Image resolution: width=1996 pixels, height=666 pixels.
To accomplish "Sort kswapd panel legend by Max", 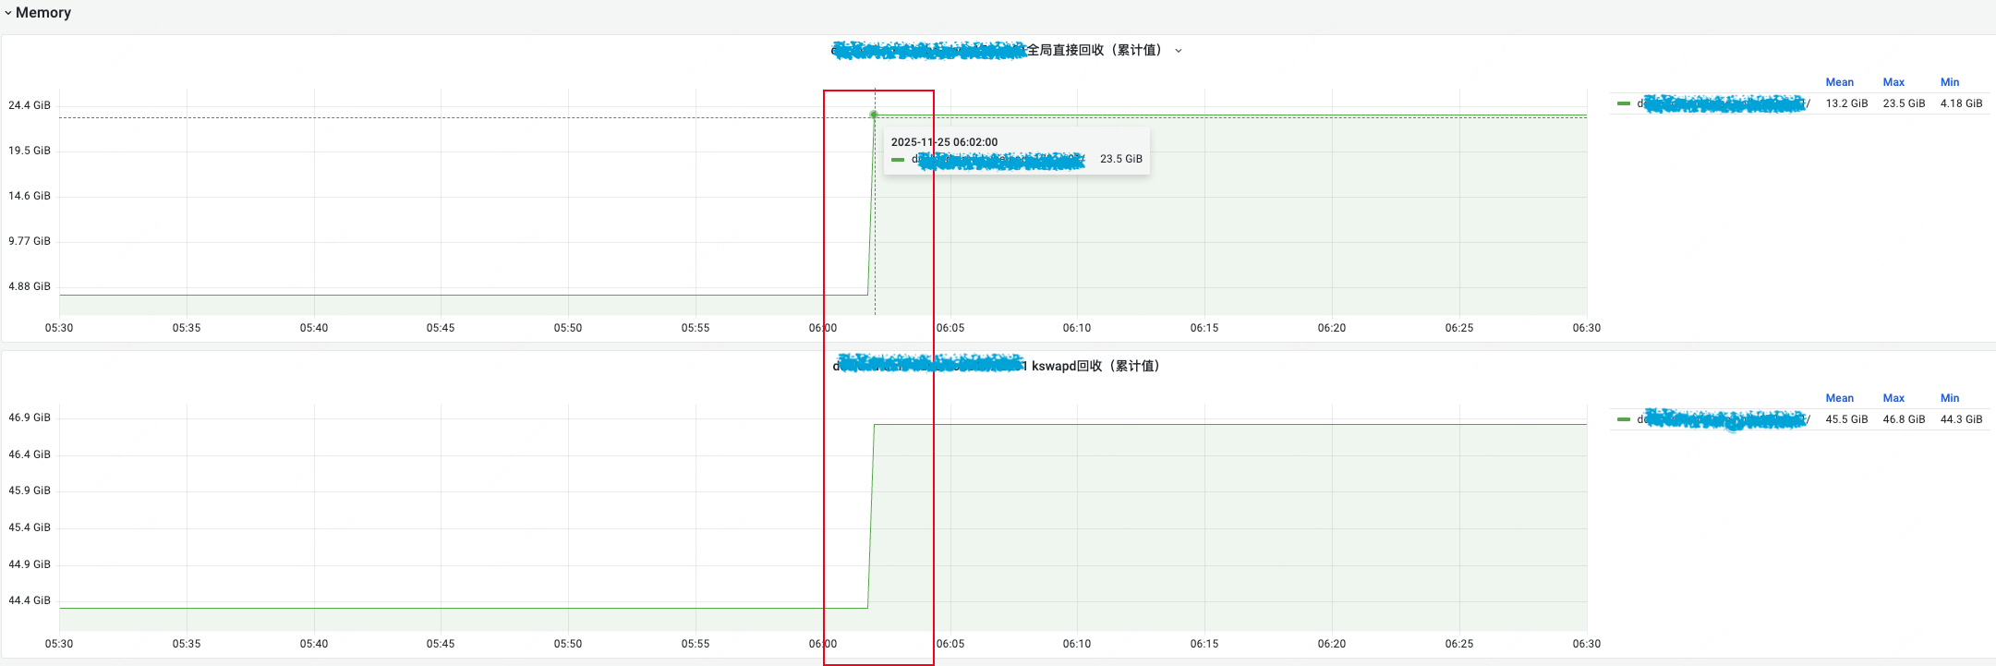I will tap(1893, 398).
